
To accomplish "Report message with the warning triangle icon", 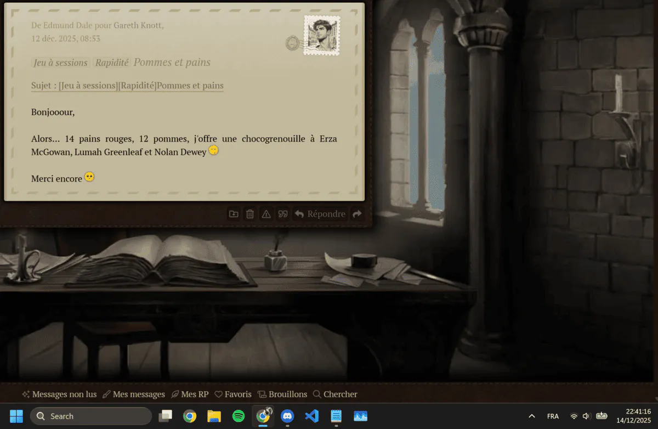I will [266, 214].
